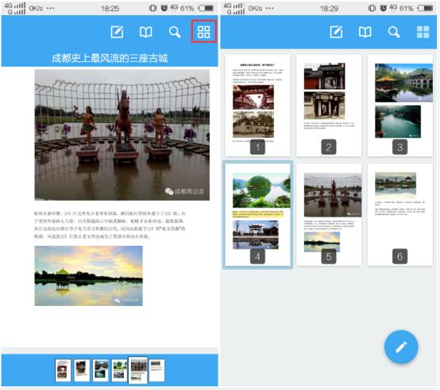
Task: Open page 1 thumbnail in grid
Action: coord(257,105)
